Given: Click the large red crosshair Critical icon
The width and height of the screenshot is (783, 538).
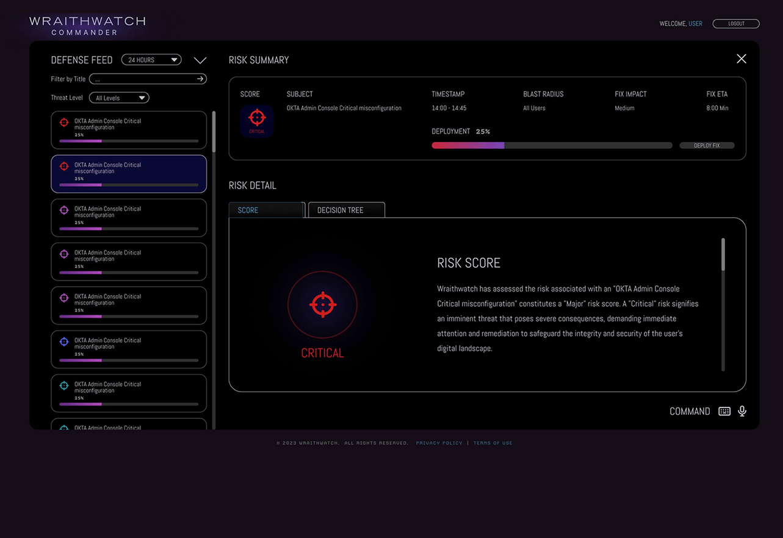Looking at the screenshot, I should 322,304.
